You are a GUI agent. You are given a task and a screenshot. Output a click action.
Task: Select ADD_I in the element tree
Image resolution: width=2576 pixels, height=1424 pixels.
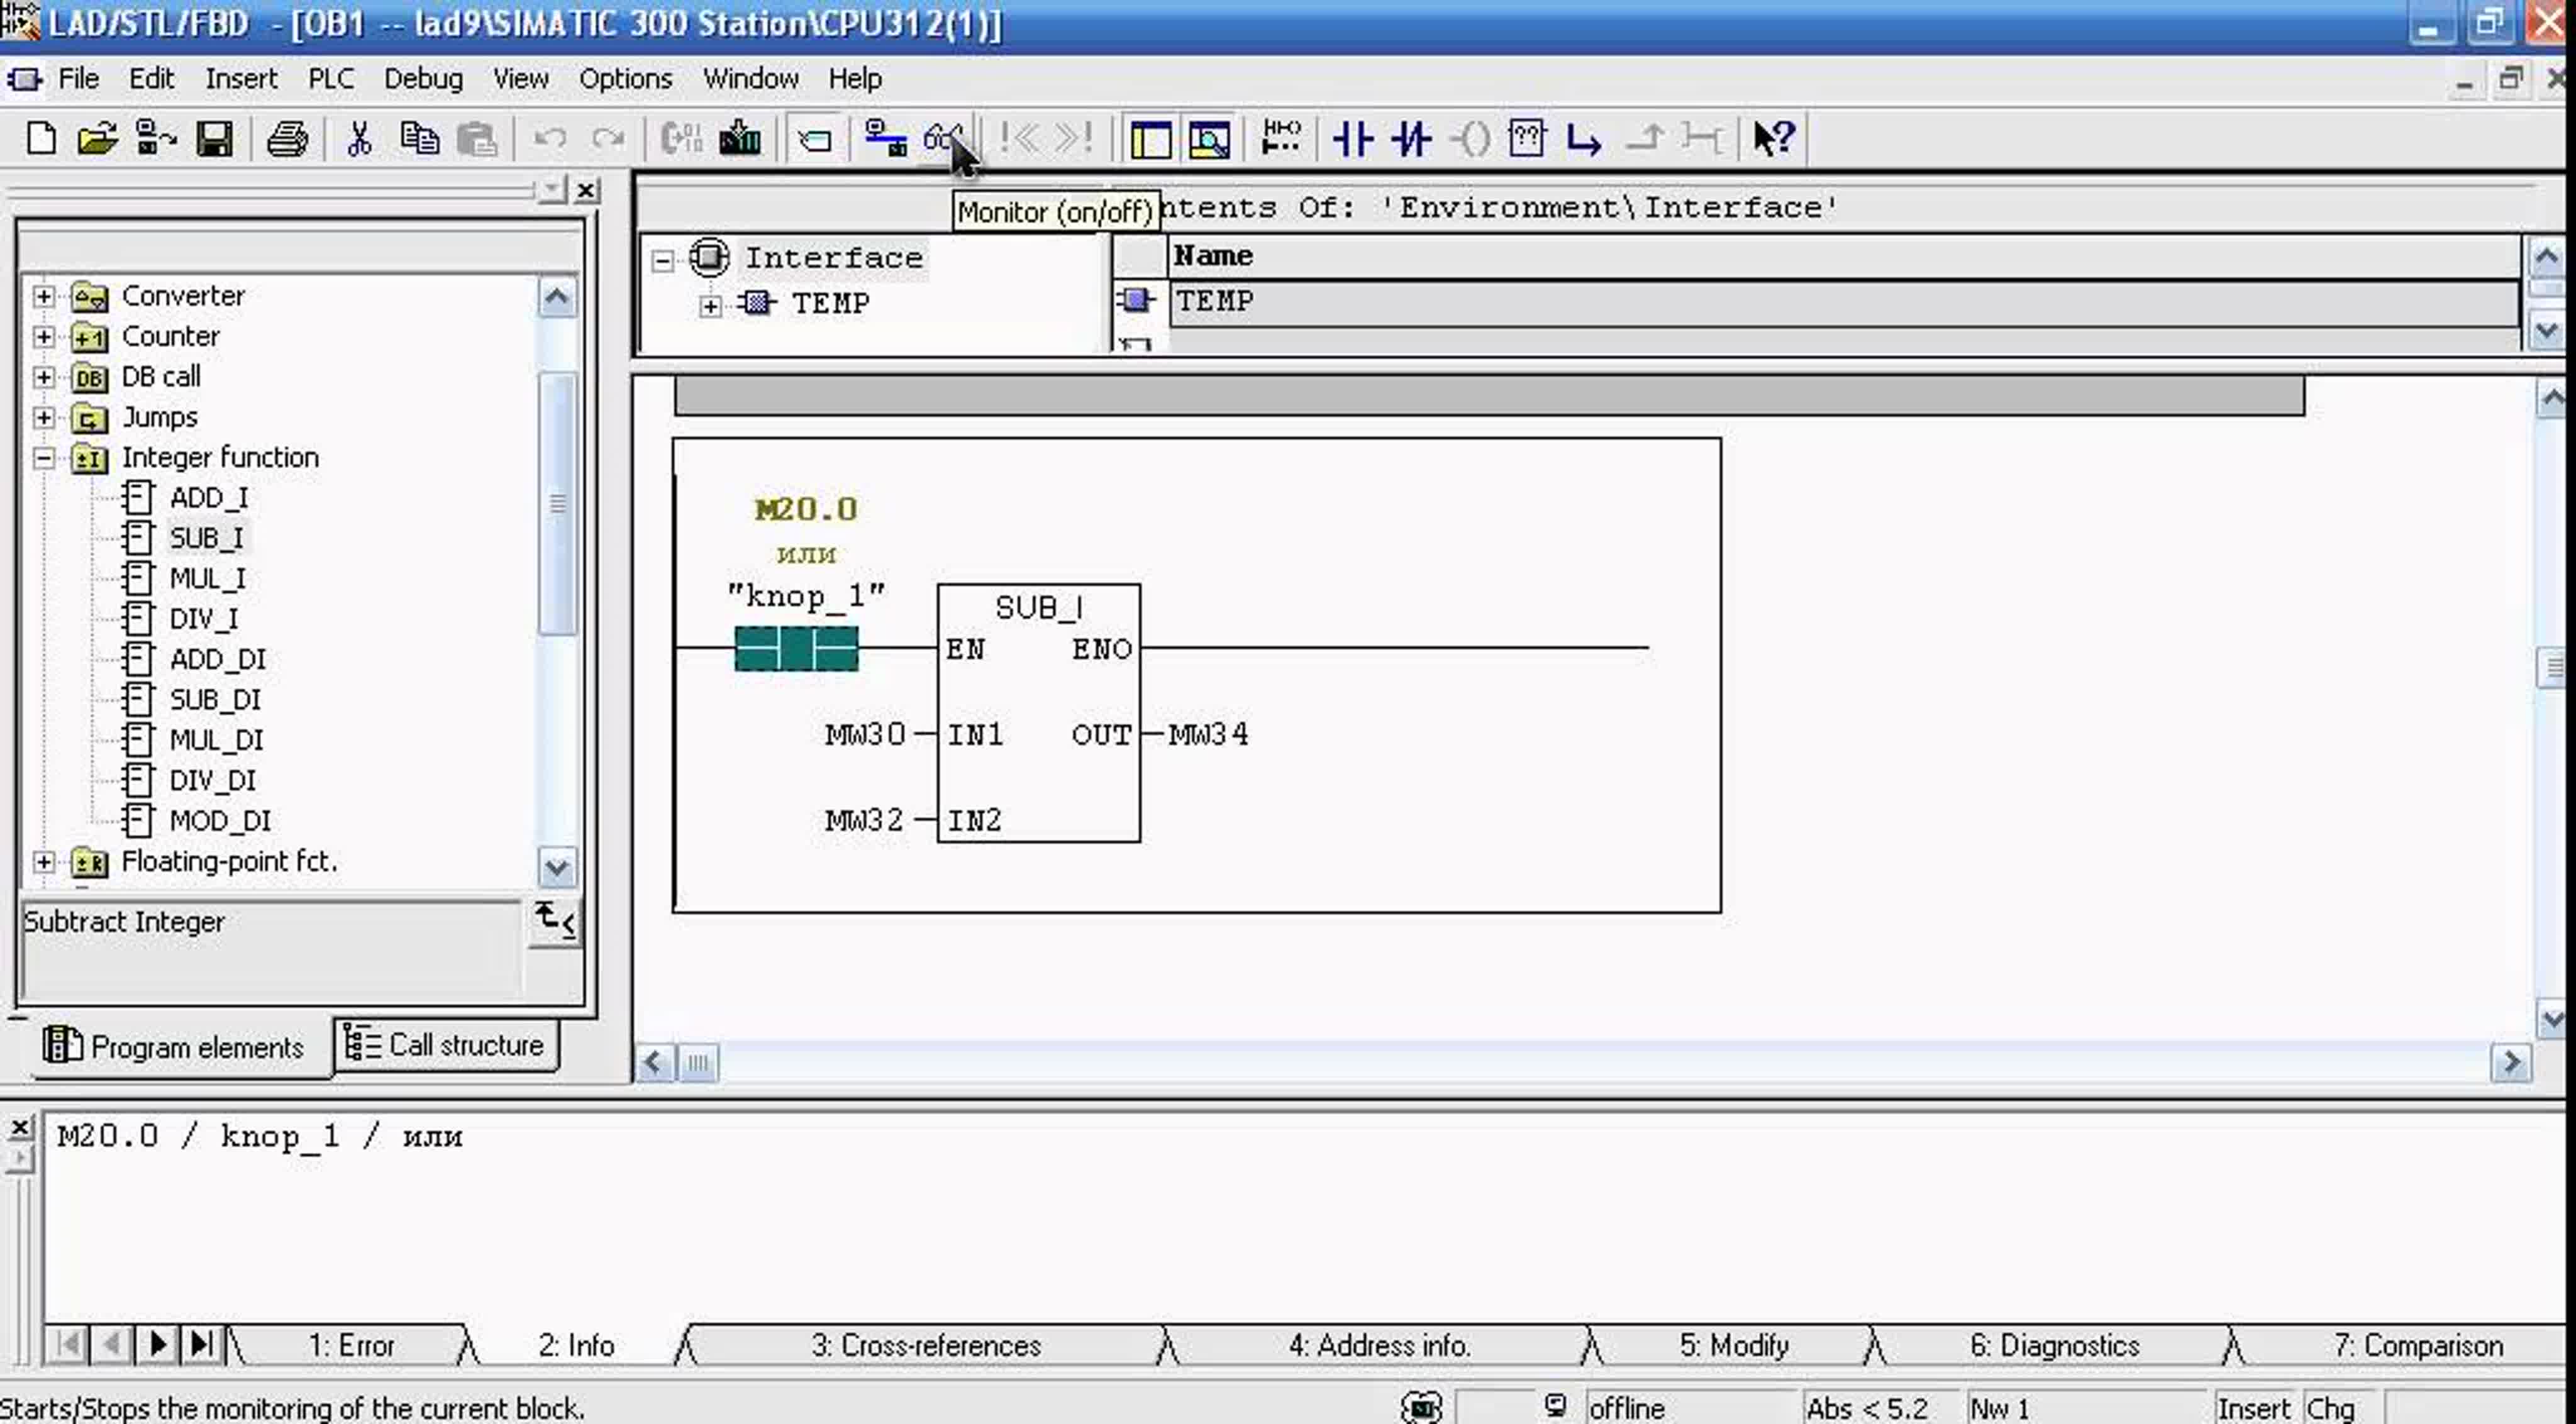tap(208, 497)
